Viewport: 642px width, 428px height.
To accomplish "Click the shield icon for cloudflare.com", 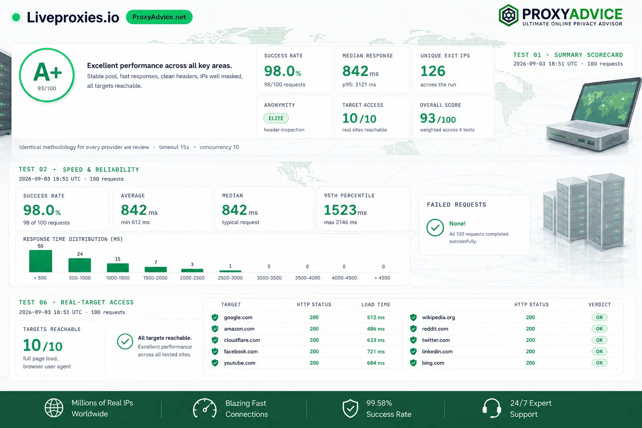I will point(215,340).
